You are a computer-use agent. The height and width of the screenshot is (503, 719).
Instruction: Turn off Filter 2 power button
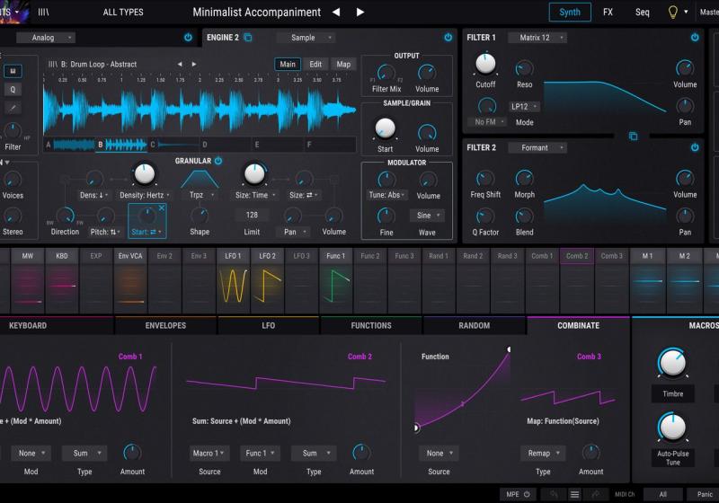coord(695,147)
